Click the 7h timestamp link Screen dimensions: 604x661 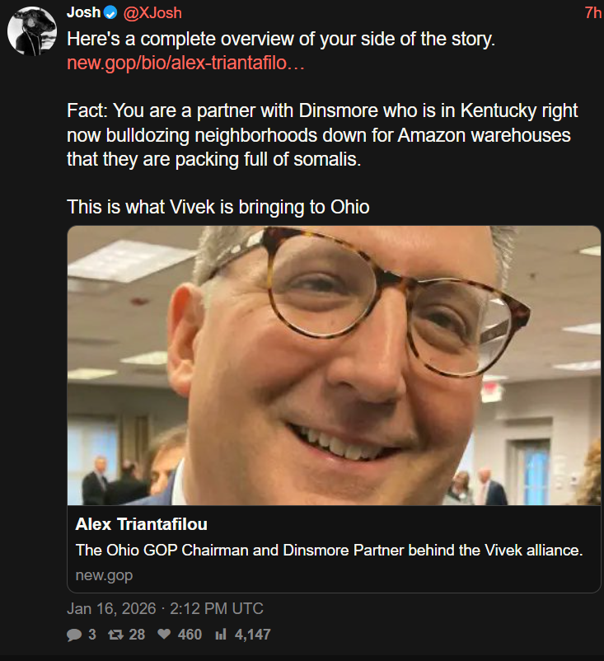click(x=593, y=13)
